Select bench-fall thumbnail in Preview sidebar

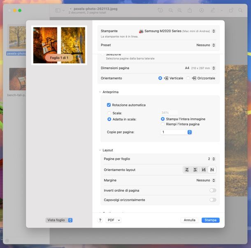tap(17, 79)
